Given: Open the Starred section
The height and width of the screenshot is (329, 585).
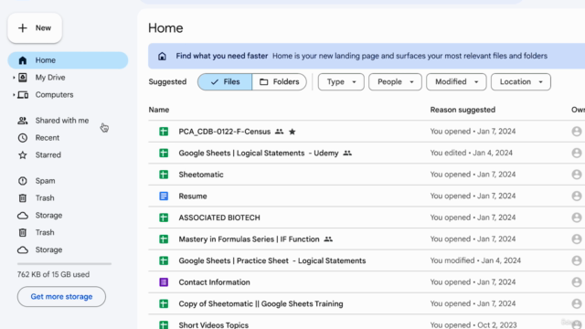Looking at the screenshot, I should coord(48,154).
